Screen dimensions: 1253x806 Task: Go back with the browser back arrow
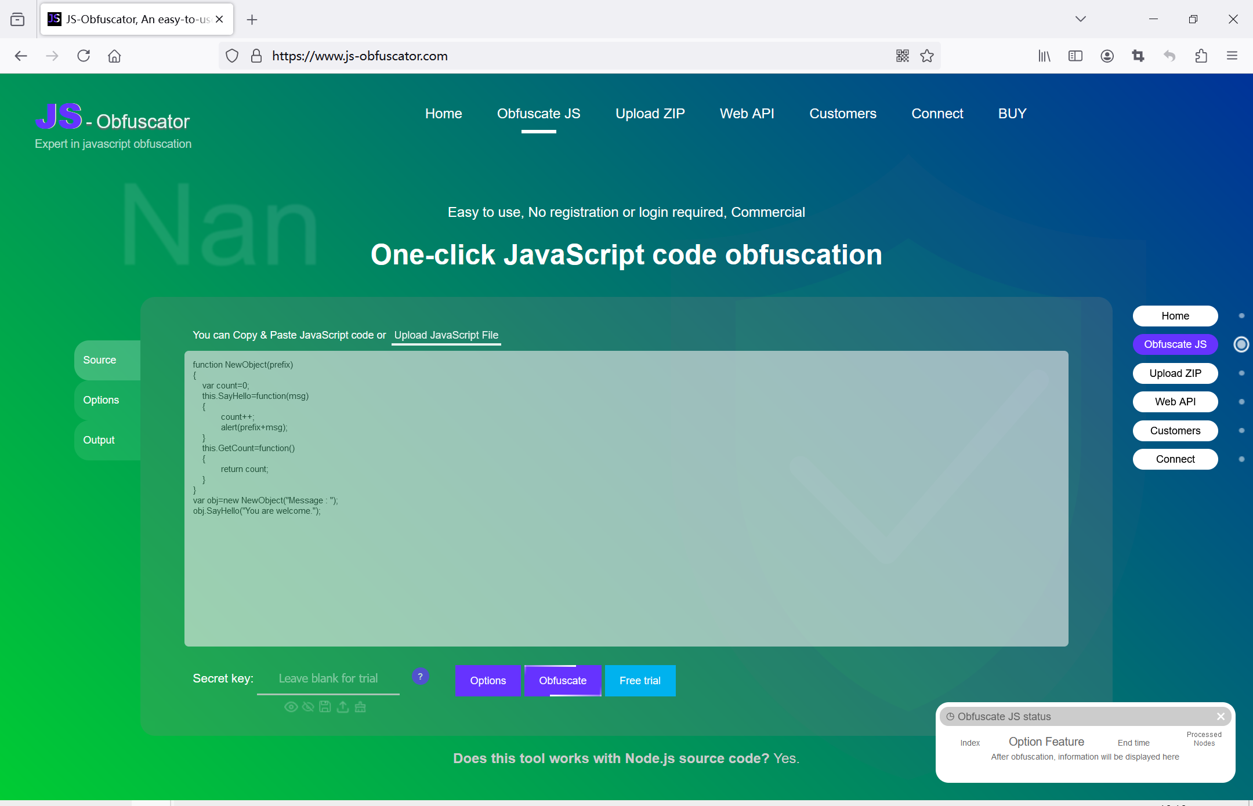point(21,56)
